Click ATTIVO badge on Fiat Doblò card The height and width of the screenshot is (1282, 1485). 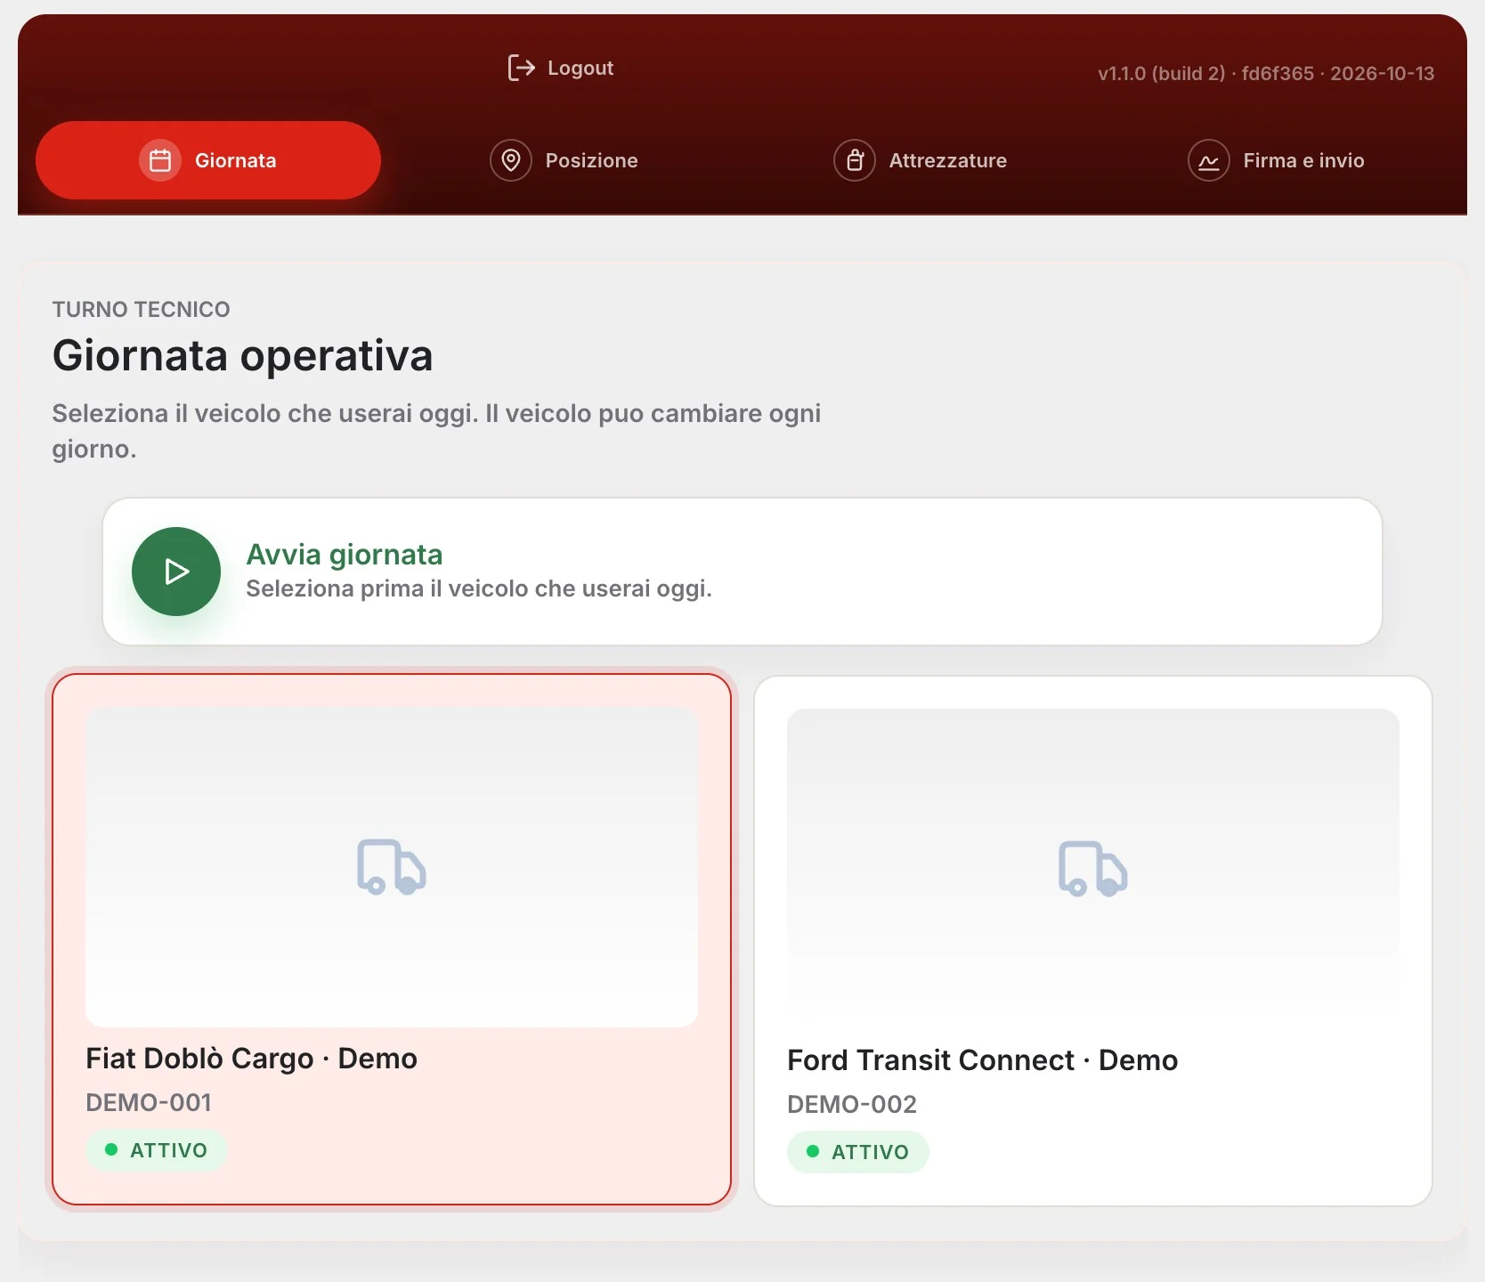coord(157,1150)
